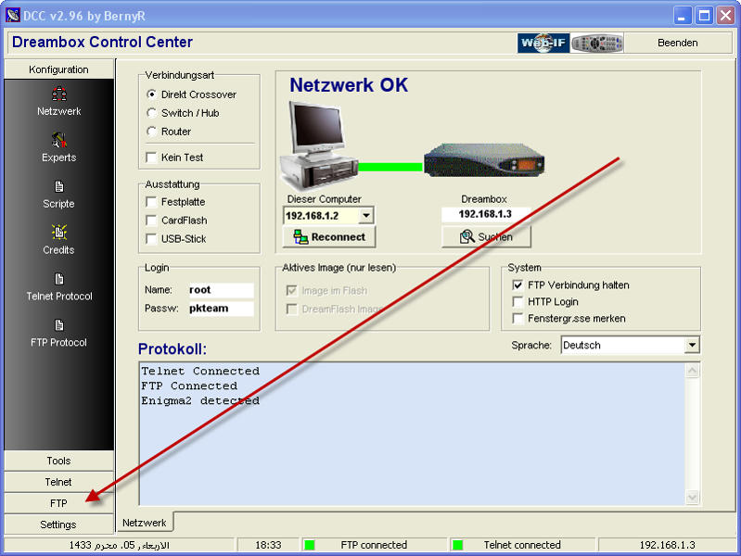Open the Sprache language dropdown
The image size is (741, 556).
[692, 345]
